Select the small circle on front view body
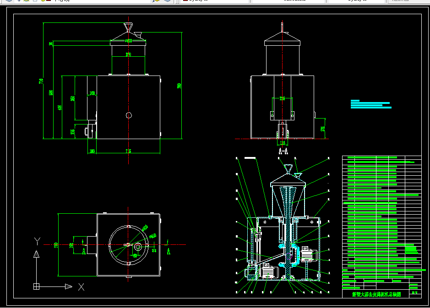Image resolution: width=430 pixels, height=308 pixels. click(x=129, y=115)
